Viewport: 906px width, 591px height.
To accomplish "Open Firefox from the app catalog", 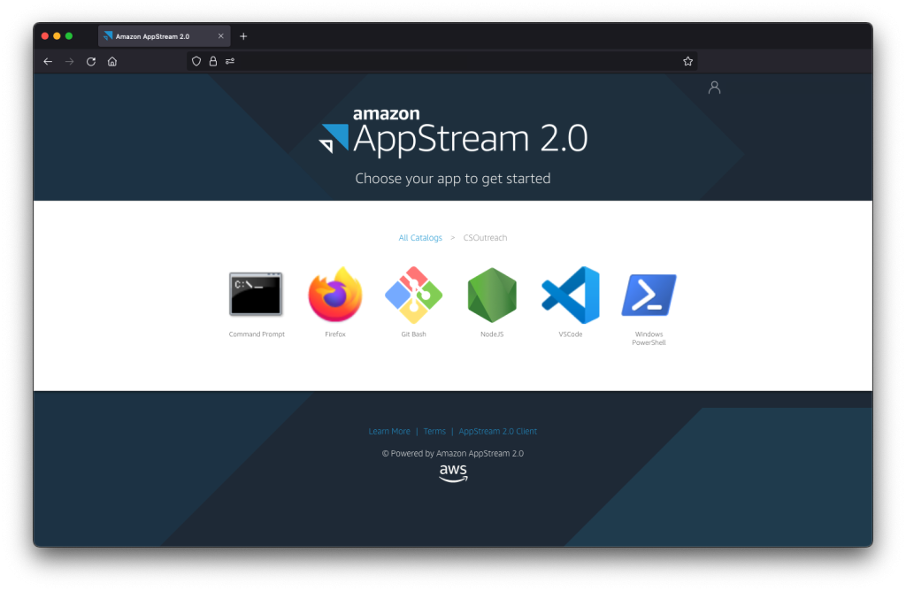I will pos(334,294).
